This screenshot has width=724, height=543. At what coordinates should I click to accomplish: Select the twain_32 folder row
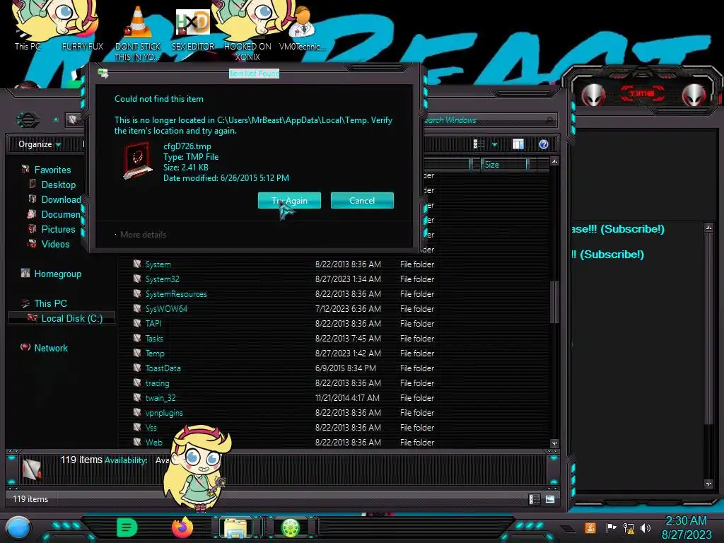pyautogui.click(x=334, y=397)
